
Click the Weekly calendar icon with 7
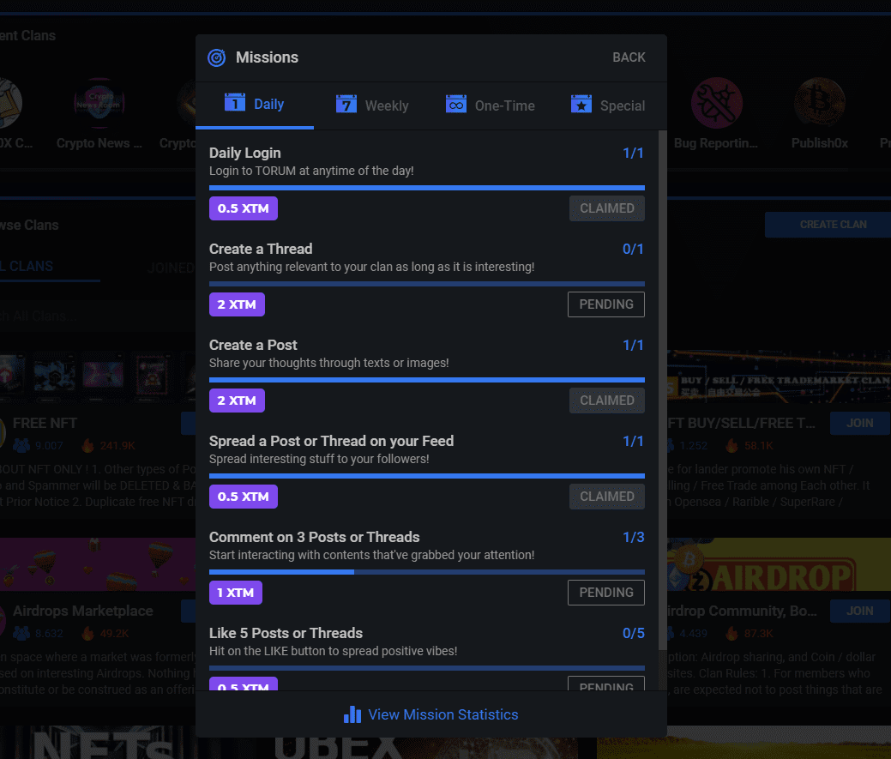[x=346, y=104]
